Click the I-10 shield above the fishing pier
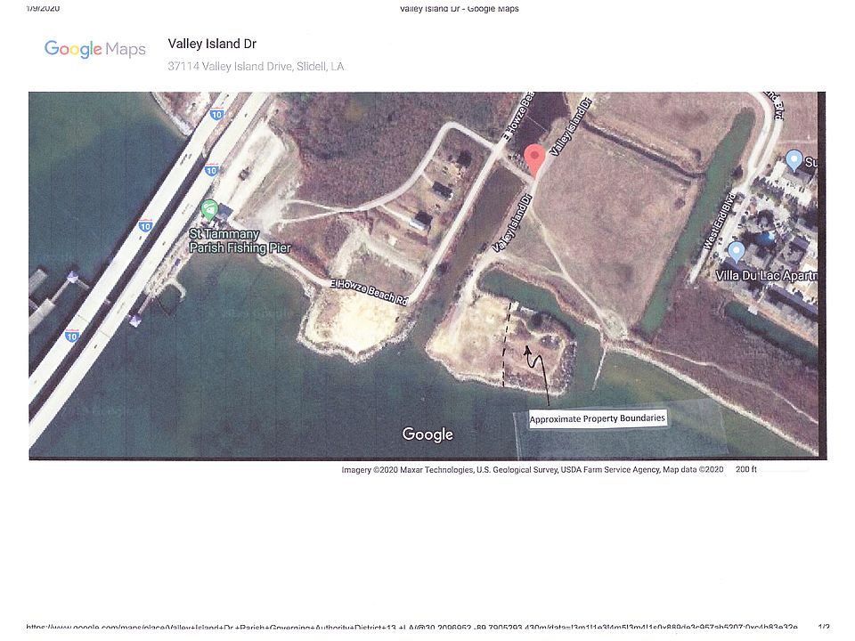Image resolution: width=855 pixels, height=641 pixels. [x=212, y=169]
